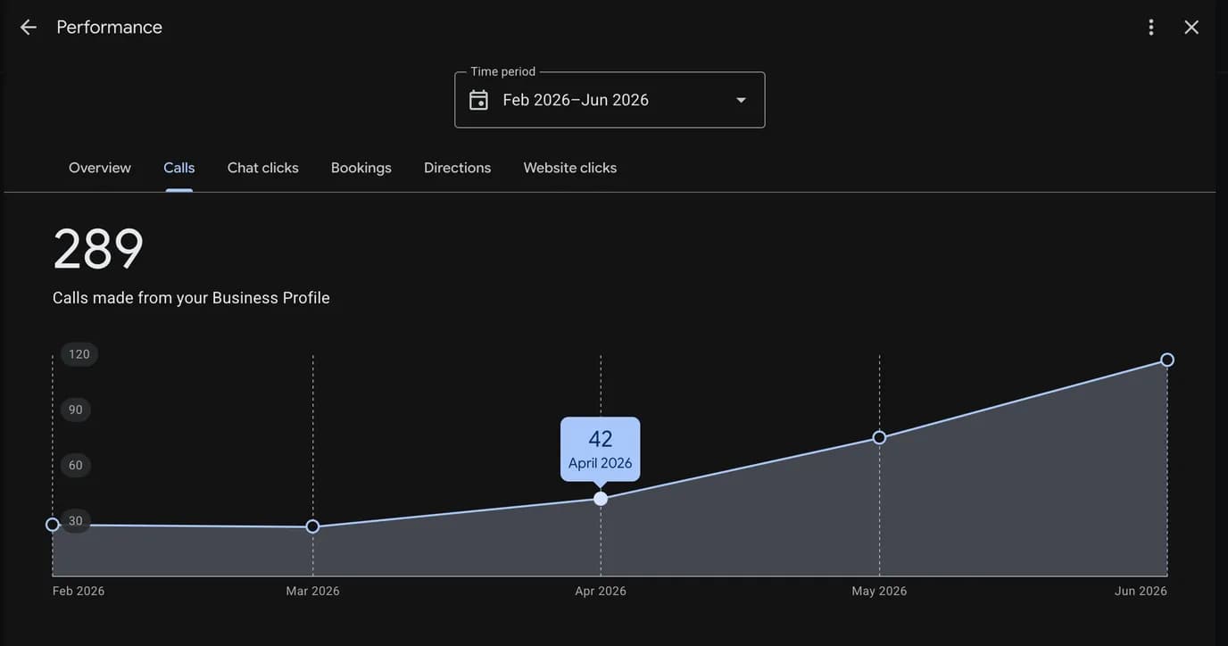Click the Mar 2026 x-axis label
The width and height of the screenshot is (1228, 646).
312,591
